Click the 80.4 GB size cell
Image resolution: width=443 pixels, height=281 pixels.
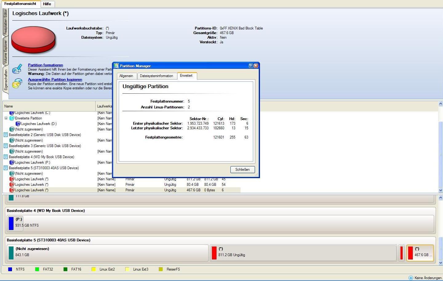point(193,185)
